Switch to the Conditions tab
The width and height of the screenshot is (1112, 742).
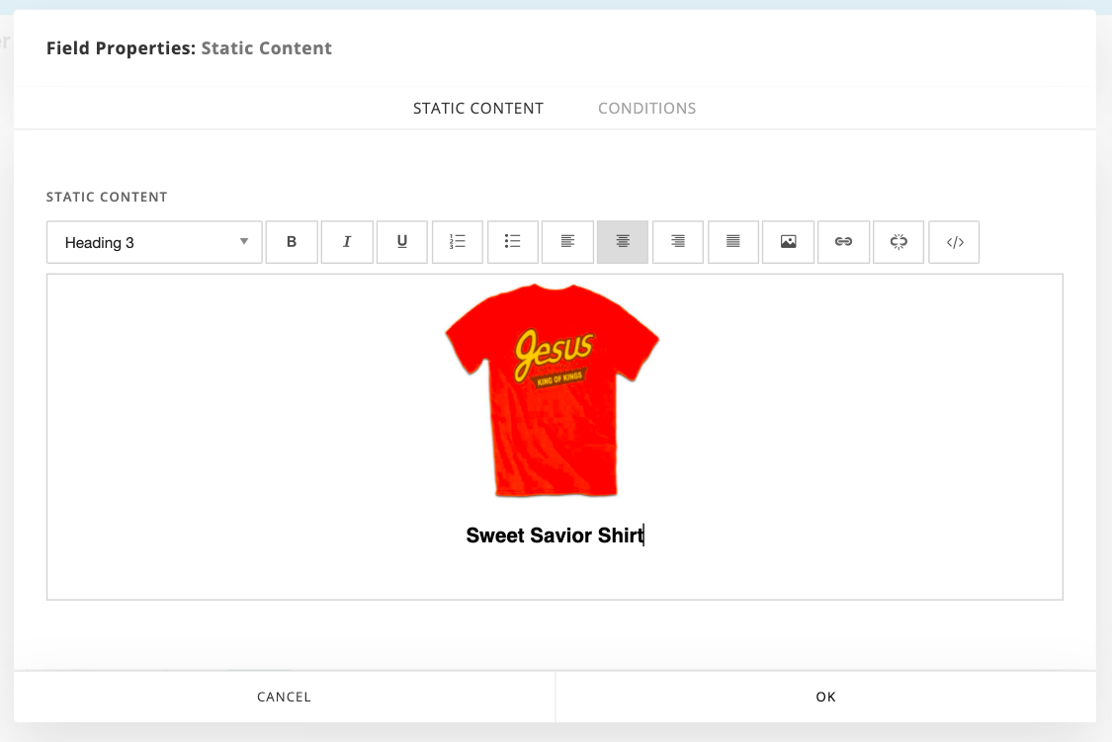pyautogui.click(x=646, y=109)
